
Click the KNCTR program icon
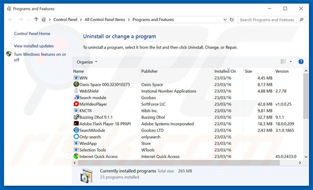click(x=76, y=110)
